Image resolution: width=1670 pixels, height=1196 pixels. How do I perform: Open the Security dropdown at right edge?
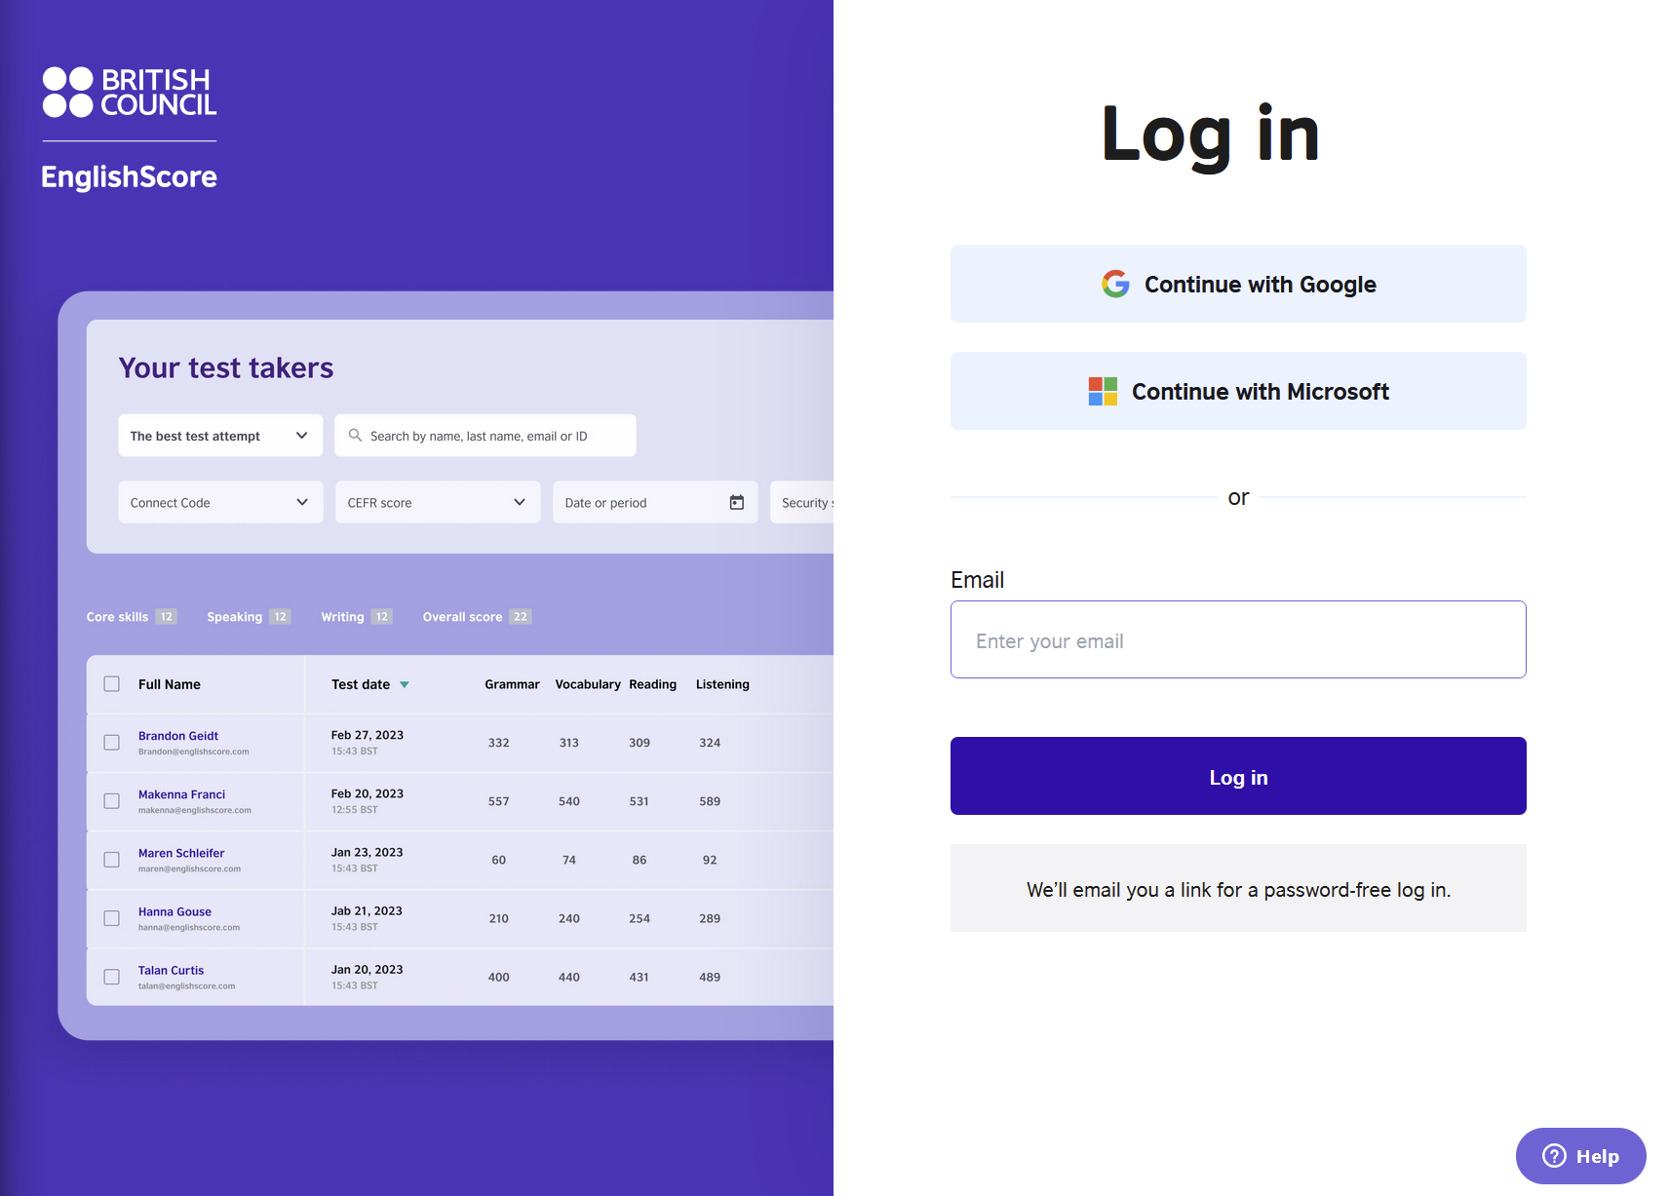(x=802, y=502)
